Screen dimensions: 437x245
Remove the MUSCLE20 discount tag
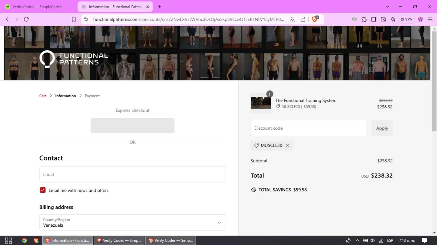287,145
